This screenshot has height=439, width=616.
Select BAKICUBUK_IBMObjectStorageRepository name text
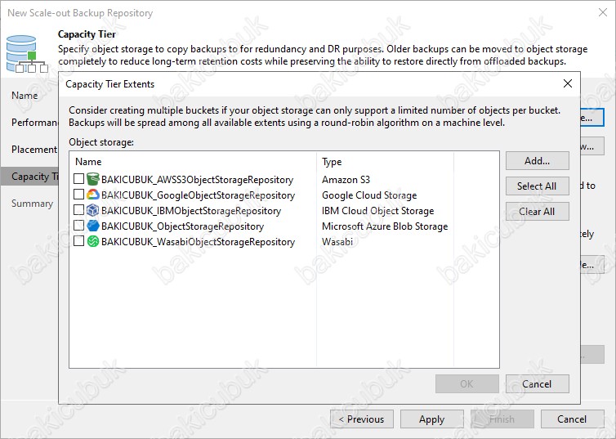point(191,211)
